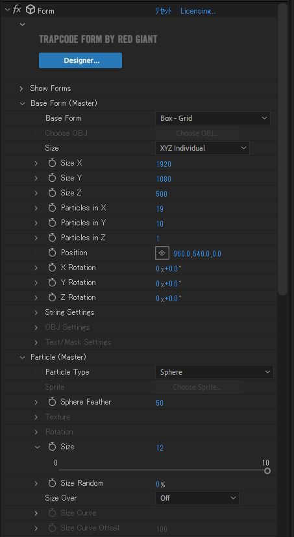Collapse the particle Size slider twirl
The height and width of the screenshot is (537, 294).
coord(37,447)
